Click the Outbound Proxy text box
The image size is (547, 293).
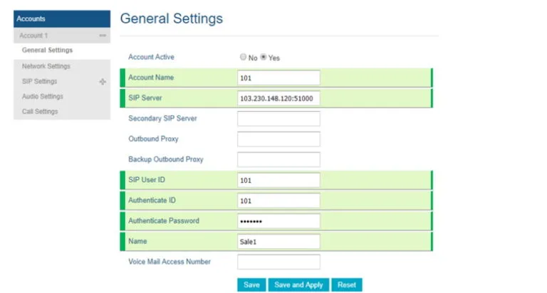coord(278,139)
